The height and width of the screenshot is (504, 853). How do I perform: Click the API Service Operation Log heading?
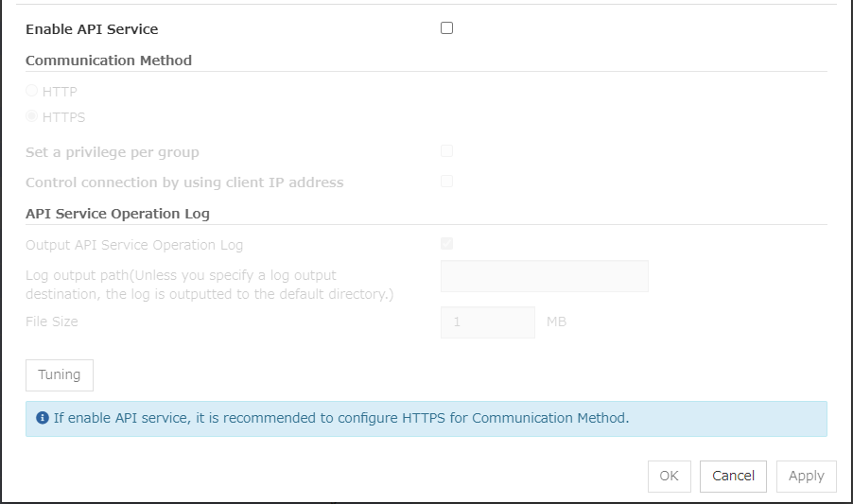[x=117, y=214]
